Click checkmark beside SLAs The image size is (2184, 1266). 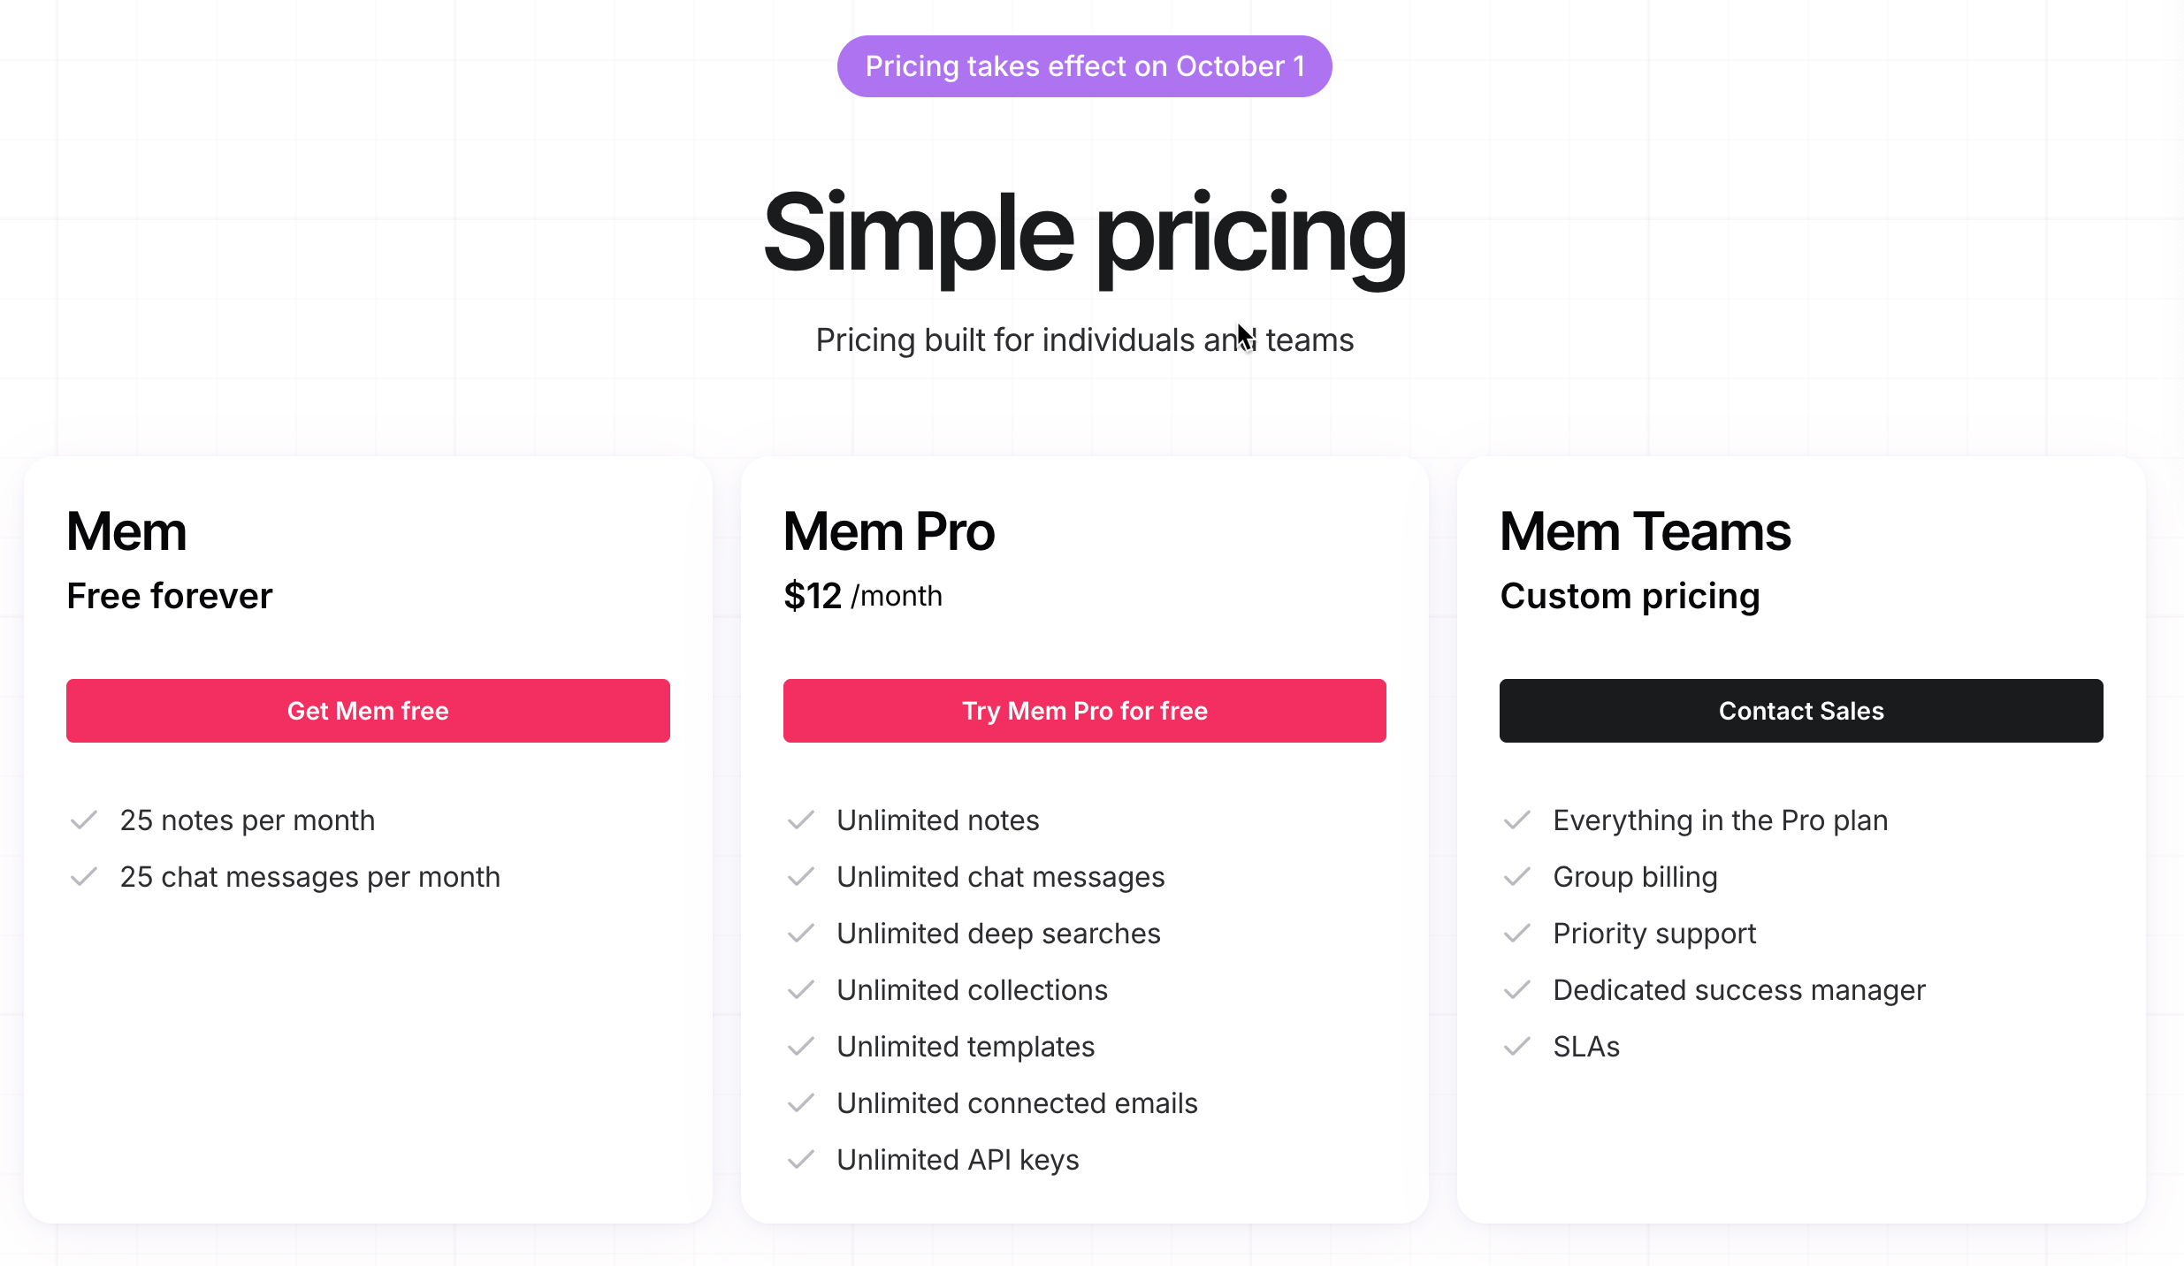coord(1517,1047)
